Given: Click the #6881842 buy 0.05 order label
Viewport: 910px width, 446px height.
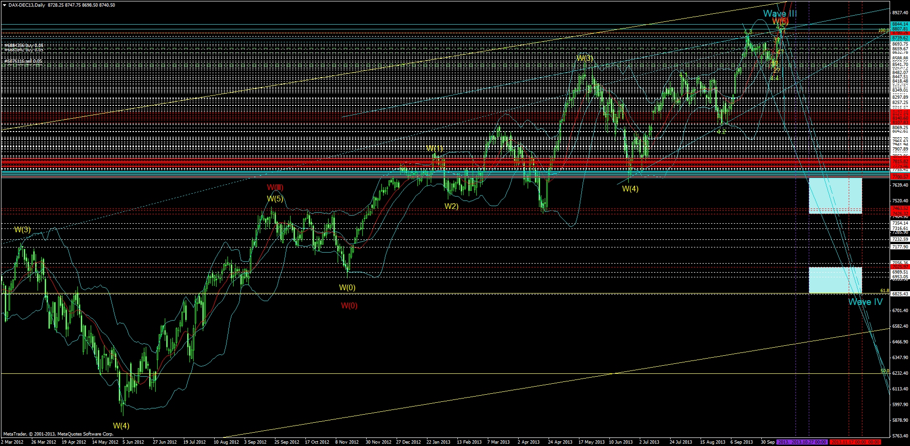Looking at the screenshot, I should (23, 49).
